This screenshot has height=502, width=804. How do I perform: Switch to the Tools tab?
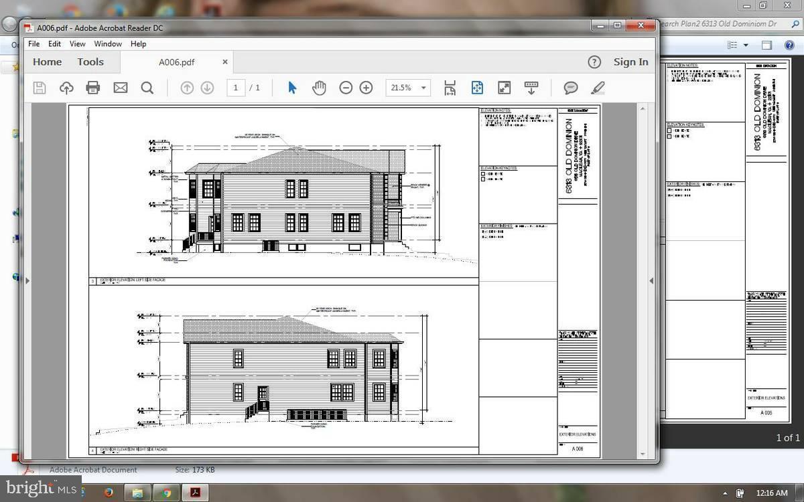(90, 62)
